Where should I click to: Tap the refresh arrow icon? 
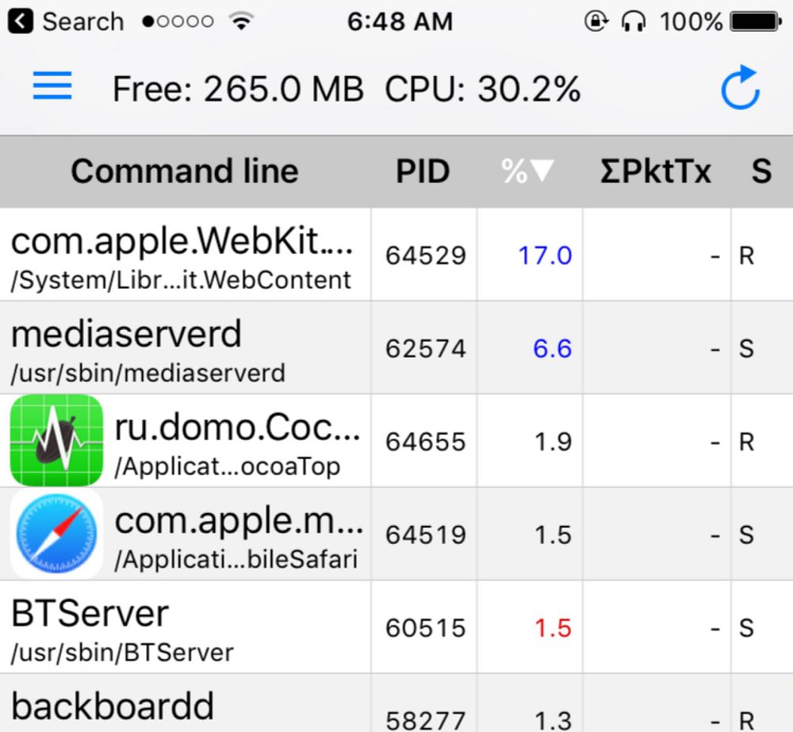tap(740, 88)
